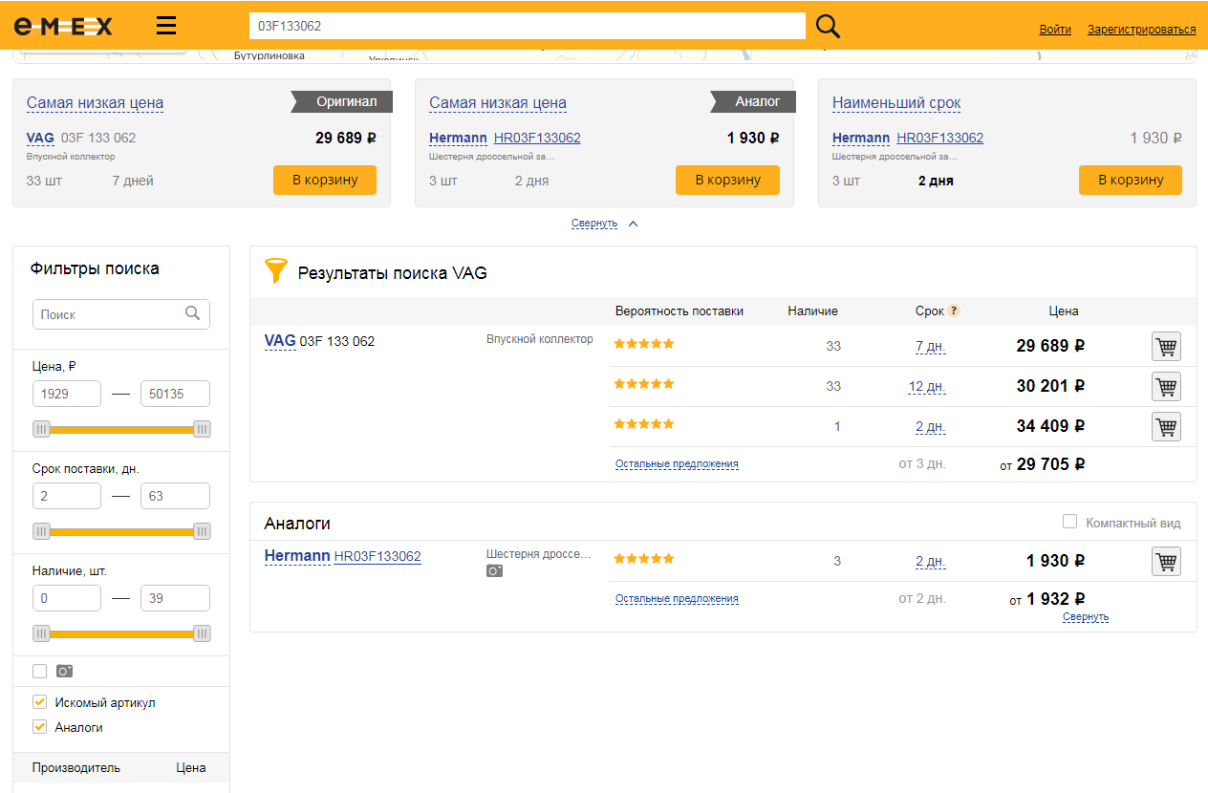Expand Остальные предложения under Hermann analog
This screenshot has width=1208, height=793.
pos(677,599)
